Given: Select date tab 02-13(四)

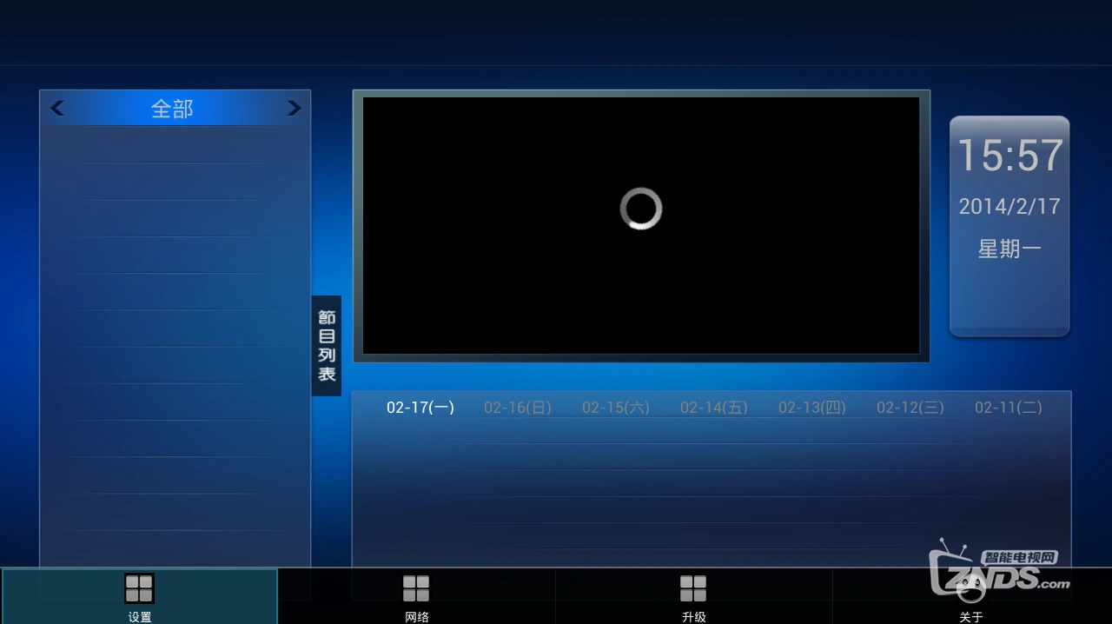Looking at the screenshot, I should click(x=812, y=408).
